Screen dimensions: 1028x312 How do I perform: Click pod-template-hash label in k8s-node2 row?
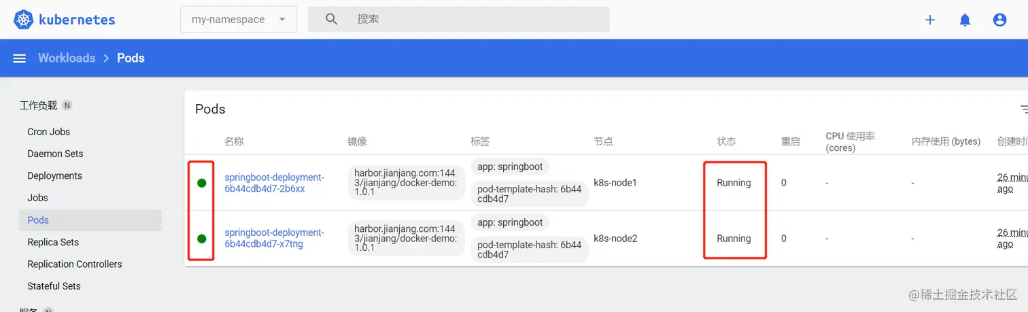click(x=529, y=249)
